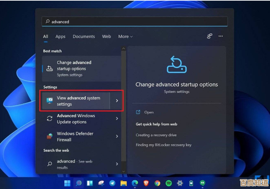
Task: Open File Explorer from taskbar
Action: [x=124, y=183]
